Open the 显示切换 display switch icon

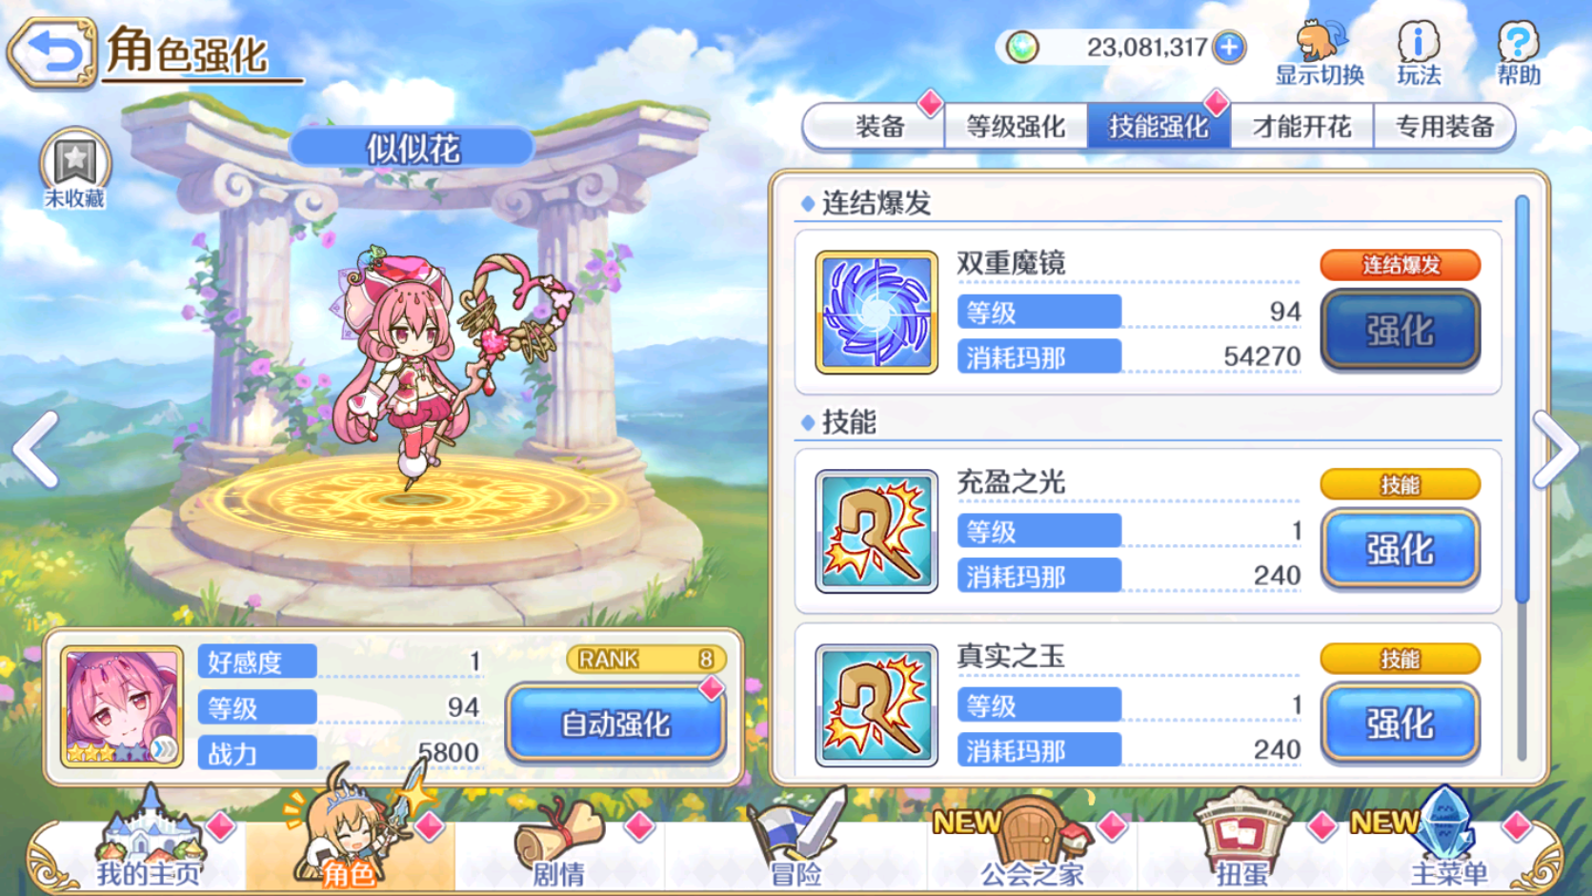(1320, 53)
